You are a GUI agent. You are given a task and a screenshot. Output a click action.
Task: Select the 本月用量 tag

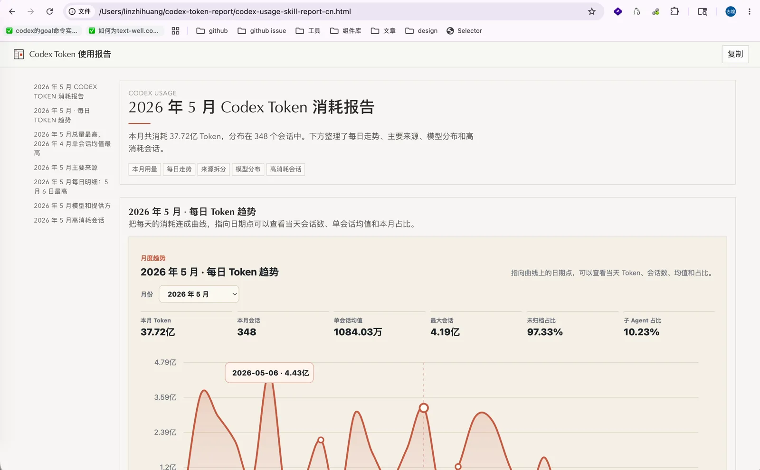144,169
